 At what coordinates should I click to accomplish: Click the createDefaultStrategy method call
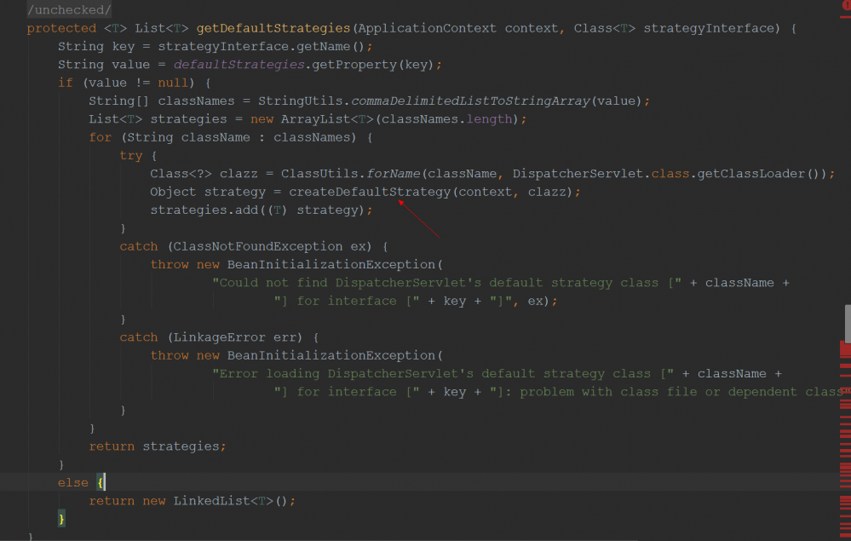coord(370,192)
